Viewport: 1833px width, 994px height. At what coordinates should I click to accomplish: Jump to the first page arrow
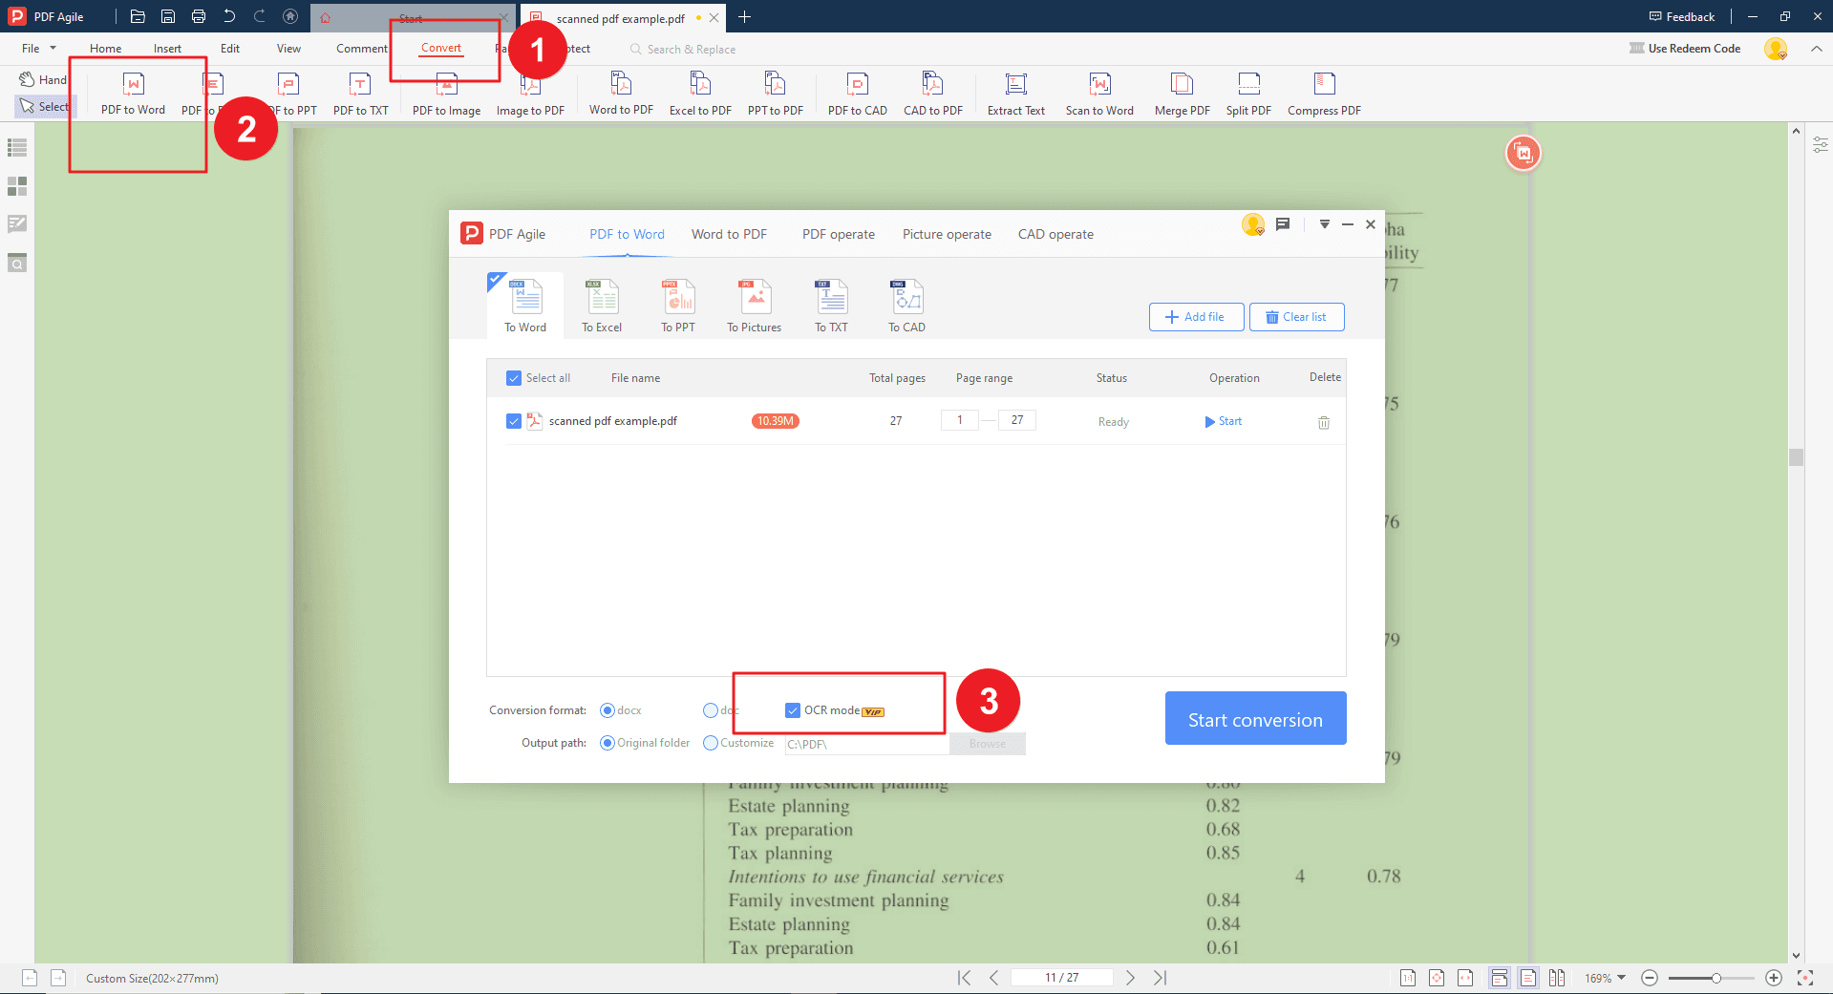pyautogui.click(x=965, y=978)
